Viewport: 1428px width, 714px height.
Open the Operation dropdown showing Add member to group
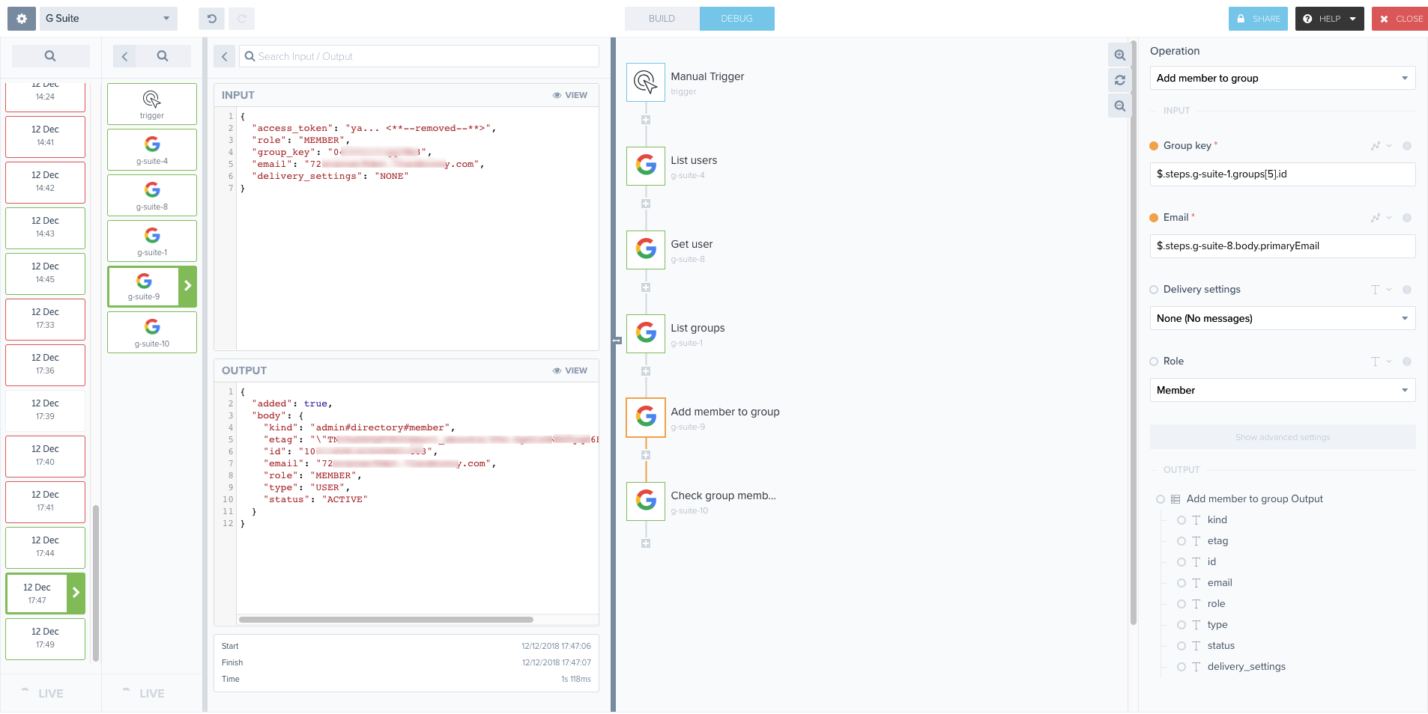[x=1281, y=78]
